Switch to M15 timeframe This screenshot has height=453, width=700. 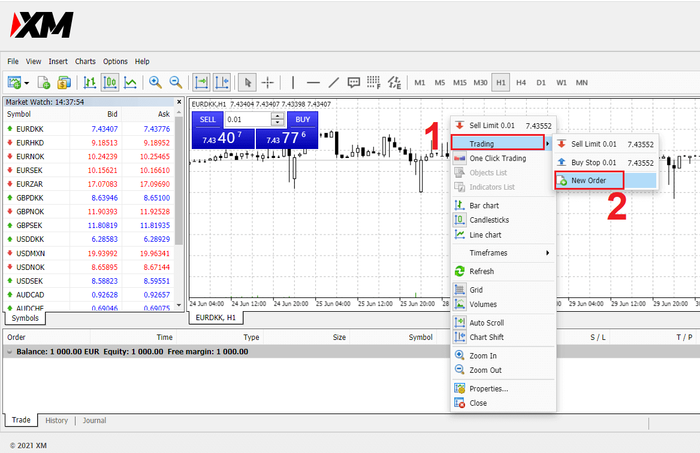pos(460,83)
